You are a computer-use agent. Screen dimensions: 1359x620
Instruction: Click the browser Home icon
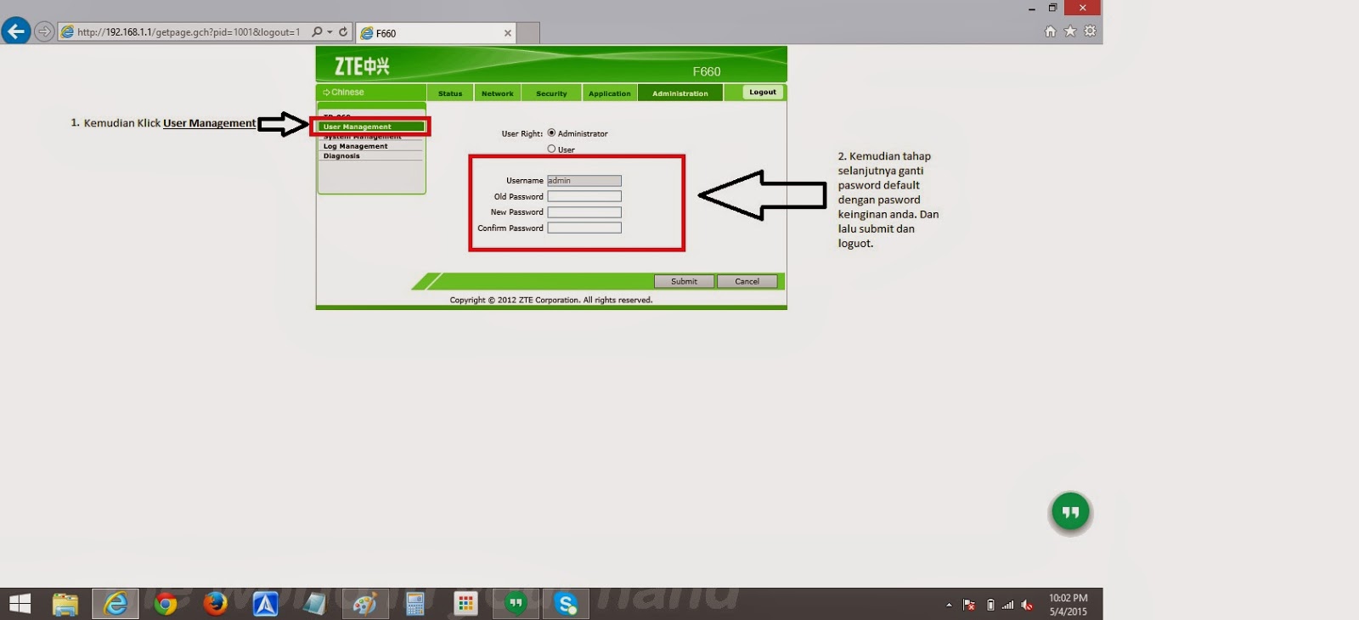[1051, 31]
